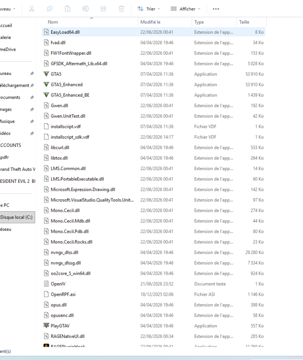
Task: Select file Microsoft.VisualStudio.QualityTools.Unit...
Action: 153,200
